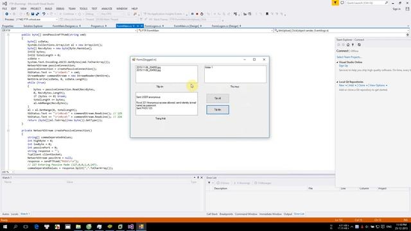Open Microsoft Edge from the taskbar
The height and width of the screenshot is (231, 411).
pyautogui.click(x=37, y=227)
